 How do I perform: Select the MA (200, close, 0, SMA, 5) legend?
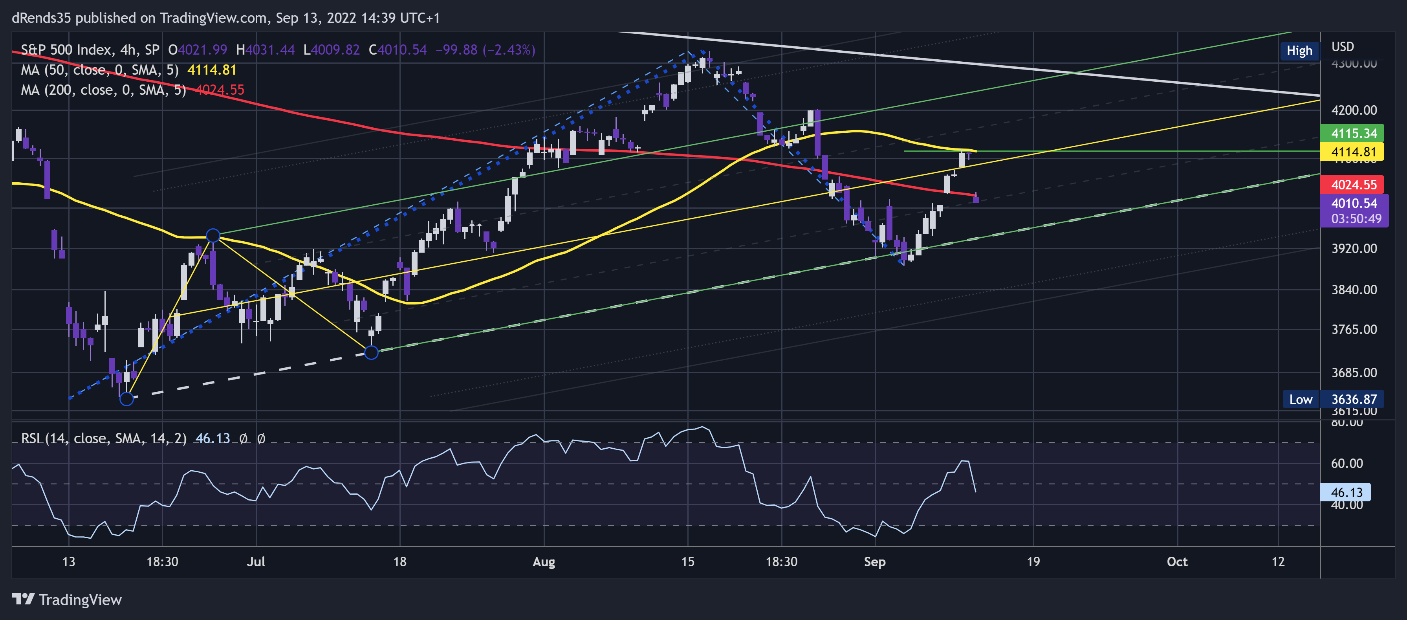104,90
